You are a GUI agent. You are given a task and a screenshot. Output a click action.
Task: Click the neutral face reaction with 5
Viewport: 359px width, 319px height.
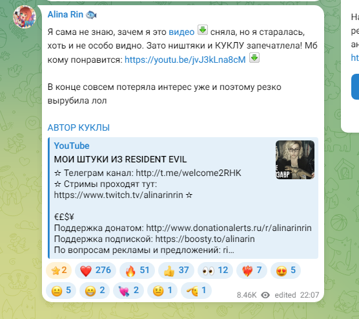pyautogui.click(x=61, y=291)
